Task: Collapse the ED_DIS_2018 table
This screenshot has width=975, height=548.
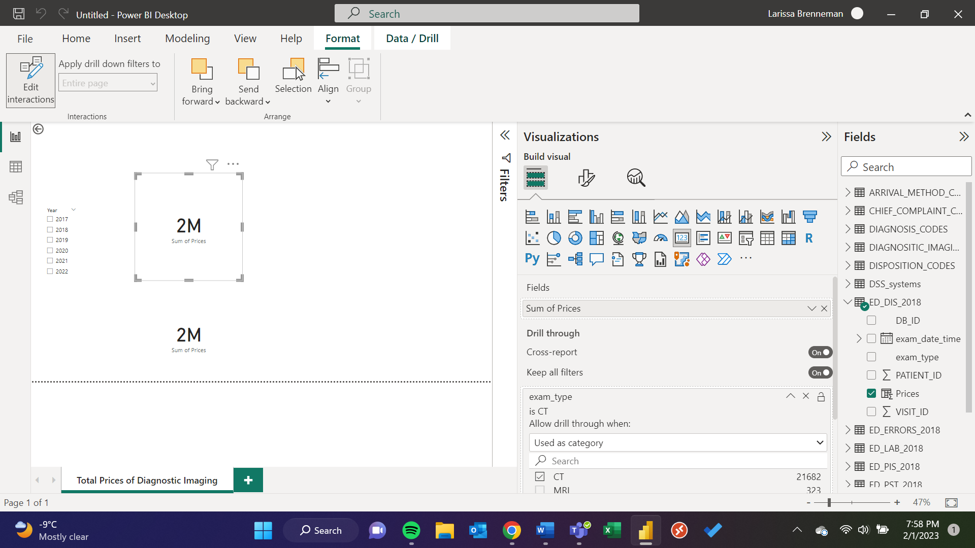Action: [848, 302]
